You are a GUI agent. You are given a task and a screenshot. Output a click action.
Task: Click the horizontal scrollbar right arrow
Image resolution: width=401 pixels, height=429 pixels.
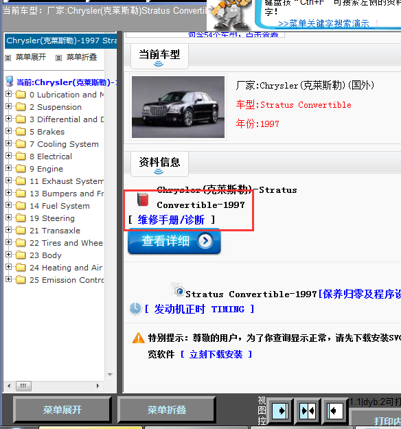point(98,386)
